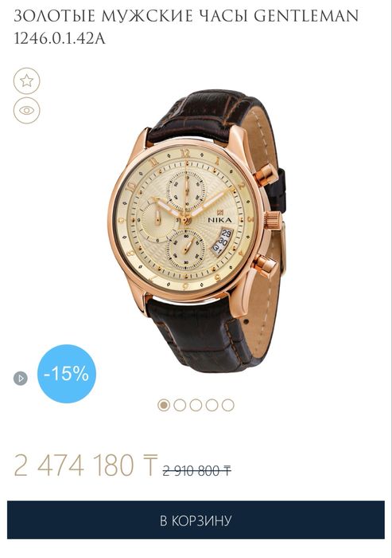The width and height of the screenshot is (392, 558).
Task: Add watch to cart with В КОРЗИНУ
Action: click(x=196, y=520)
